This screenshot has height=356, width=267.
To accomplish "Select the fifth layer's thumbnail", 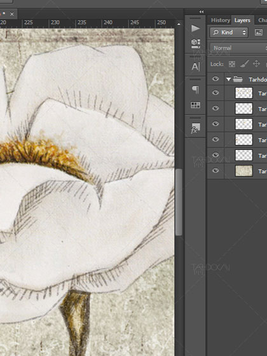I will click(x=244, y=155).
